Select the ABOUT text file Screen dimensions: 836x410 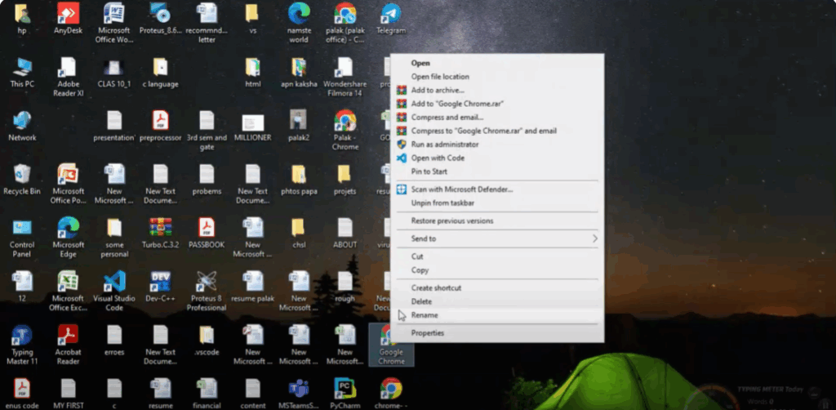345,234
